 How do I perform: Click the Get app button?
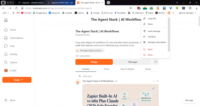pyautogui.click(x=189, y=100)
